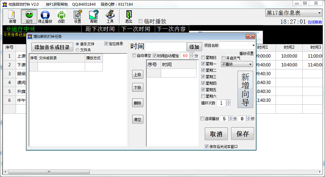Click the 保存 save button
Screen dimensions: 325x177
point(242,134)
